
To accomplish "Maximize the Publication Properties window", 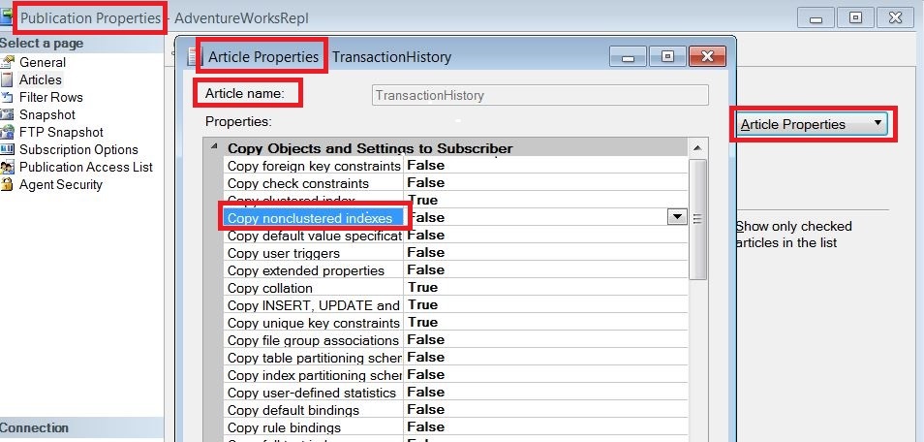I will point(855,17).
